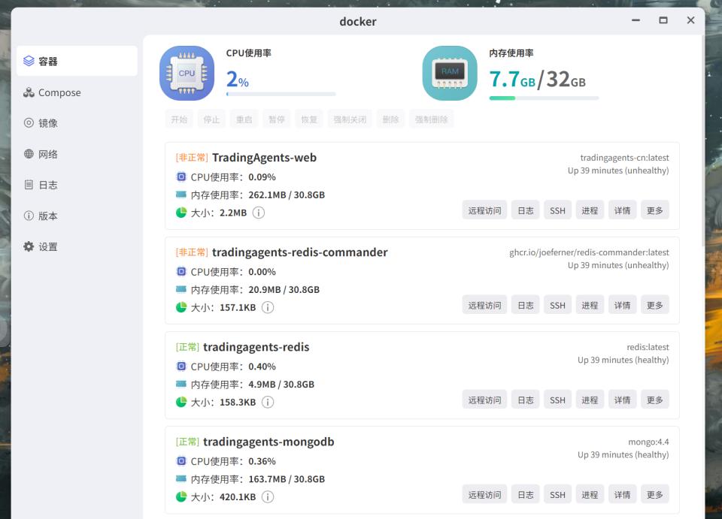Click the 镜像 disc icon
Image resolution: width=722 pixels, height=519 pixels.
coord(29,122)
